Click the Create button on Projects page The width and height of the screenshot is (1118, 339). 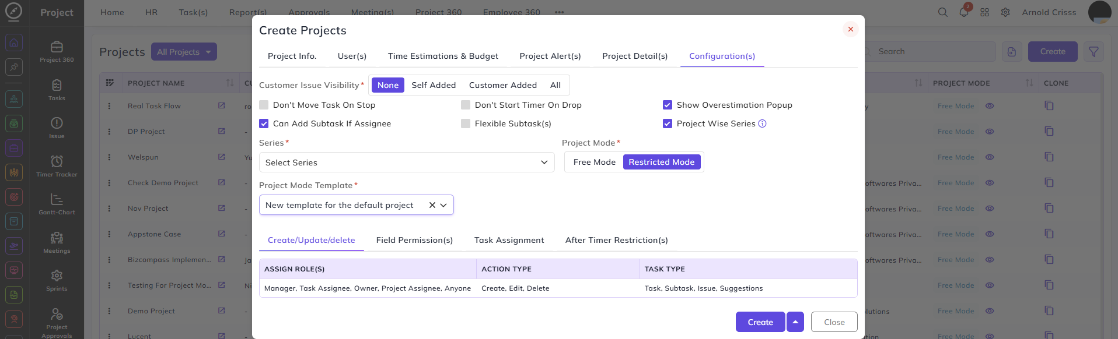click(x=1053, y=52)
